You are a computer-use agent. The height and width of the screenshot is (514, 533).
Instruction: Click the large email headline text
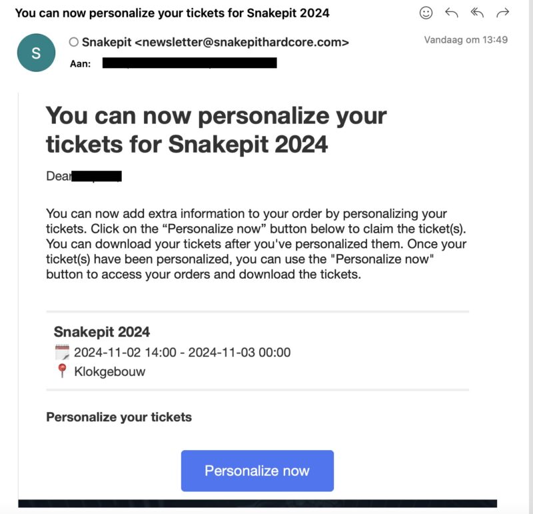coord(216,130)
